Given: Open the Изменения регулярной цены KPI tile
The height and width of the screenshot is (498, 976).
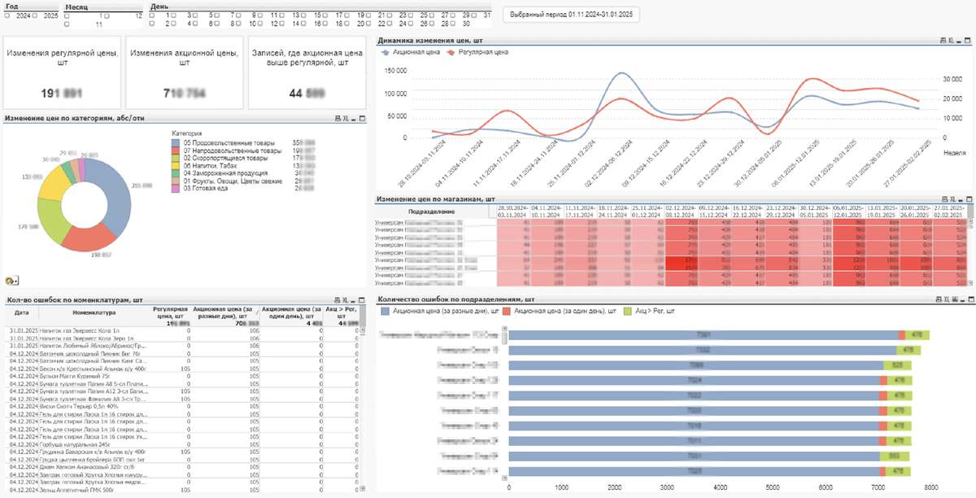Looking at the screenshot, I should (x=62, y=72).
